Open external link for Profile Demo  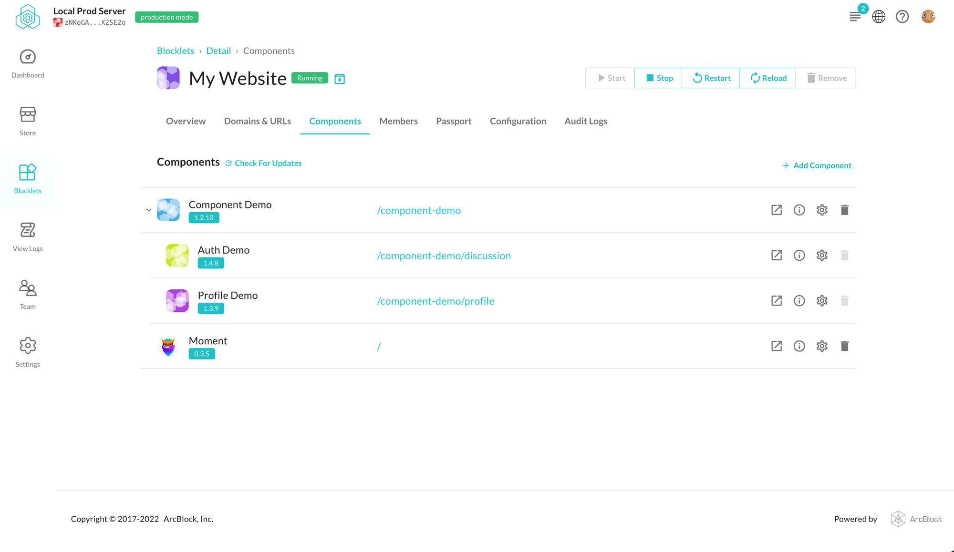pos(777,300)
